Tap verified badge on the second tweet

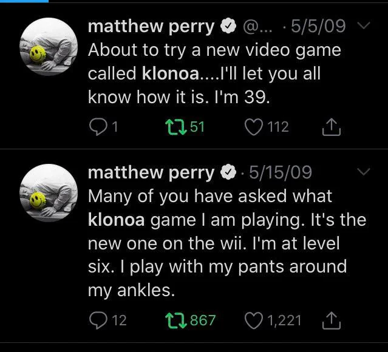(228, 172)
